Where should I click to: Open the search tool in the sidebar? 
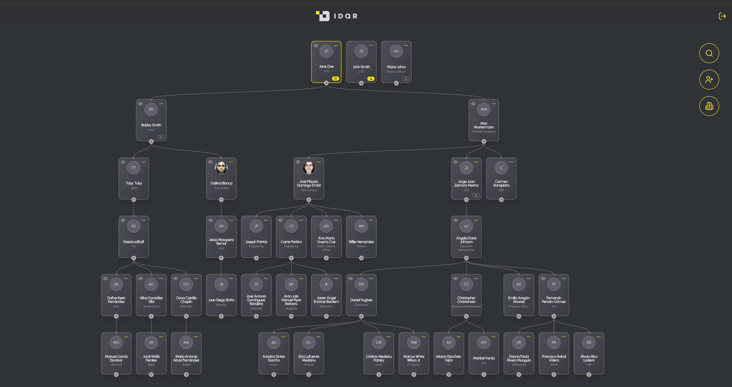(x=709, y=54)
